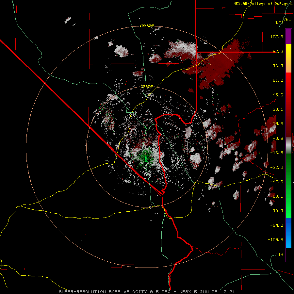Click the -0.9 velocity scale value
This screenshot has height=294, width=294.
[278, 139]
